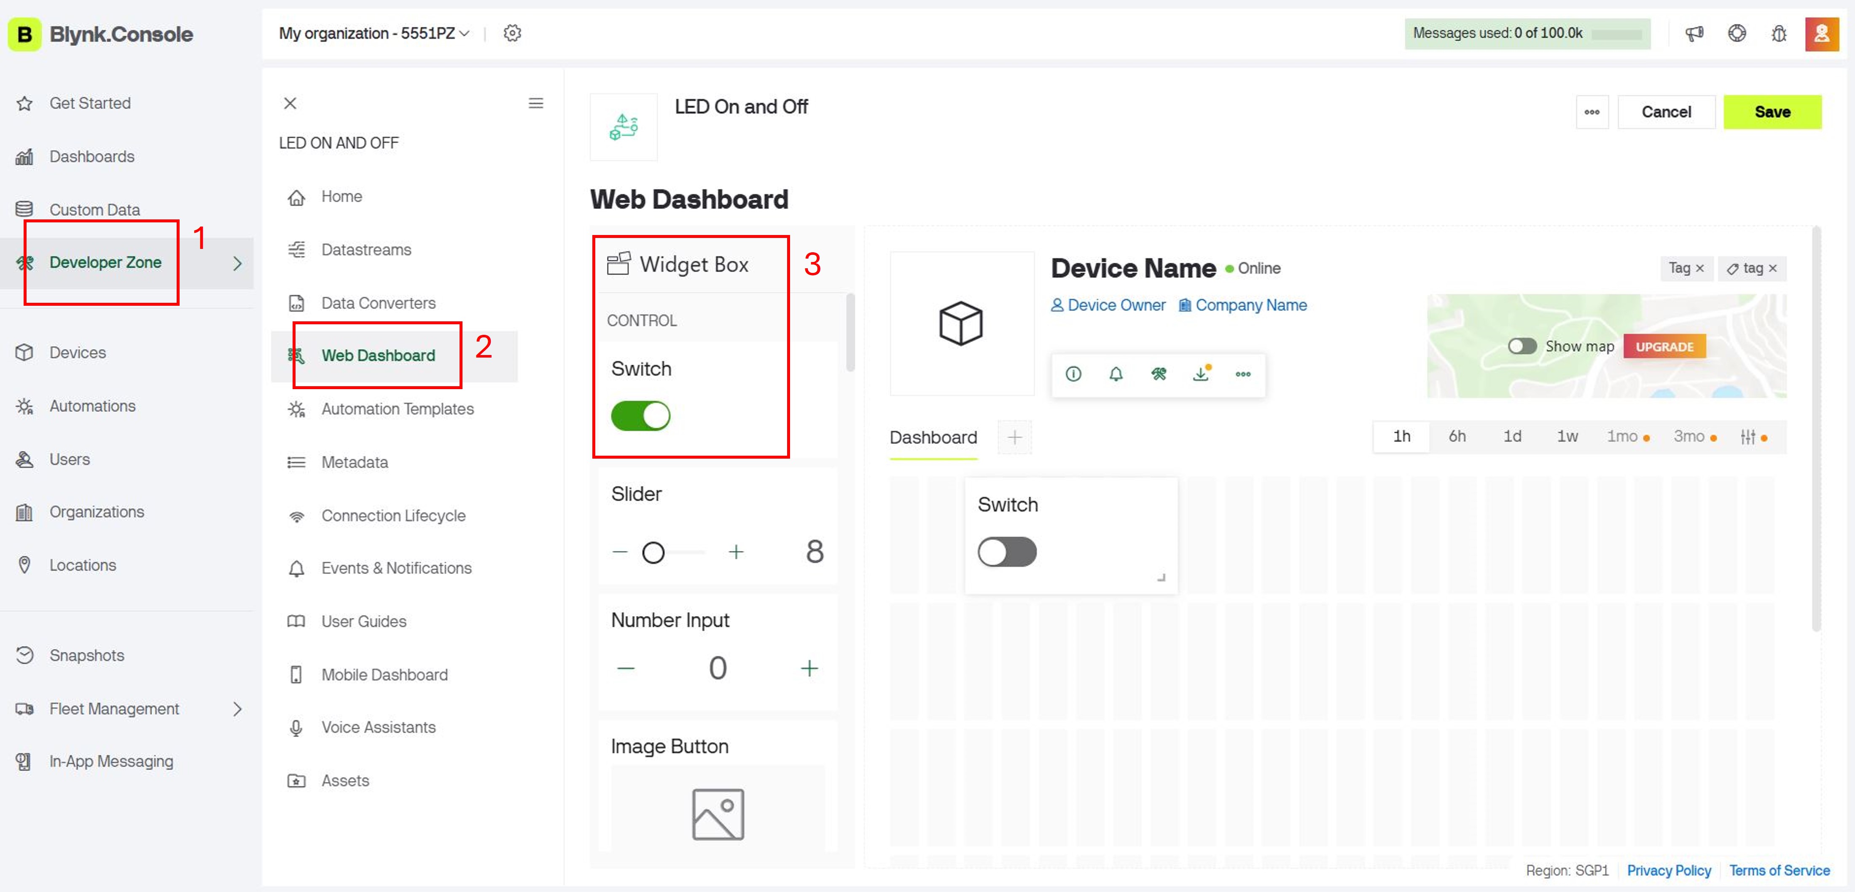Click the device developer tools icon
The width and height of the screenshot is (1855, 892).
(x=1158, y=374)
